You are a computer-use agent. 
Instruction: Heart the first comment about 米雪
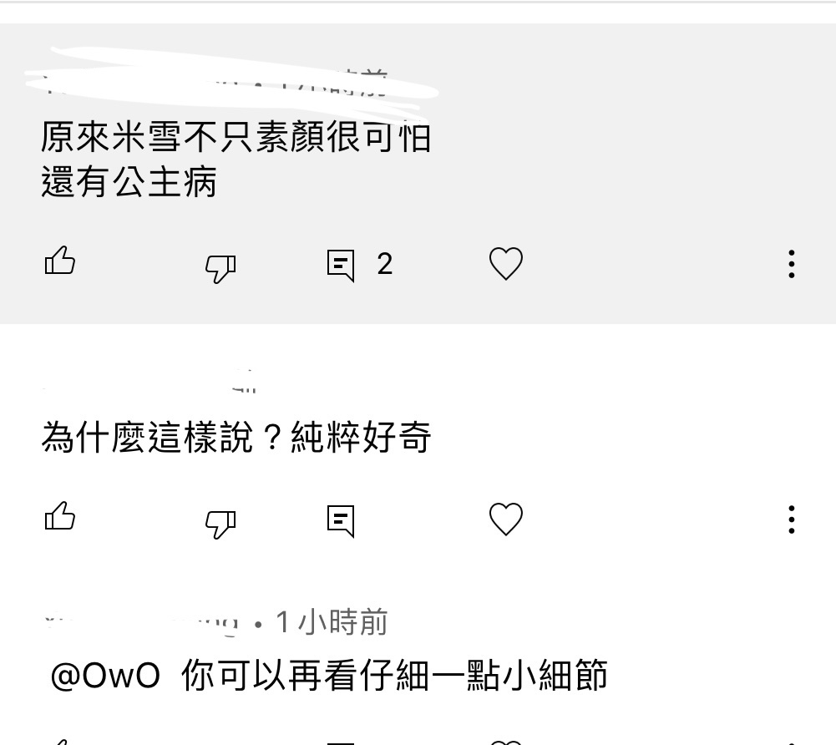(506, 263)
